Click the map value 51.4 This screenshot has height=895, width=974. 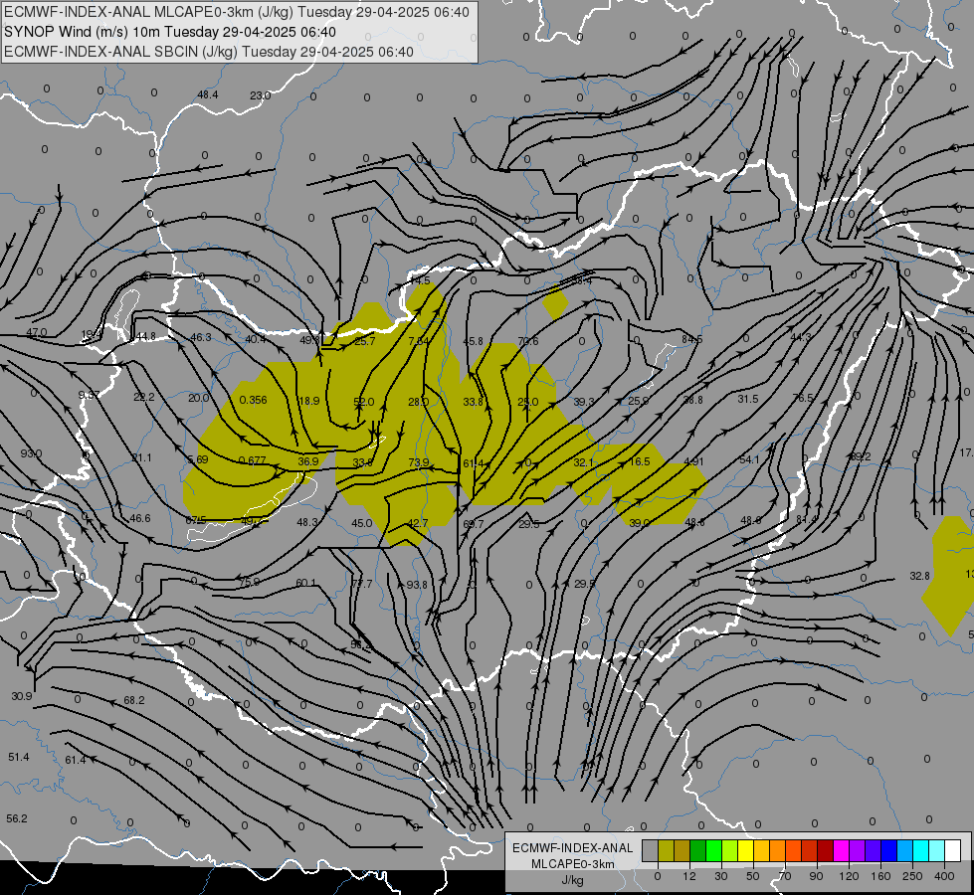pos(19,757)
